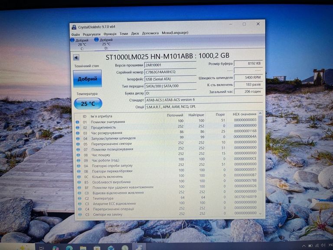Image resolution: width=333 pixels, height=250 pixels.
Task: Click the status icon of Перепризначені сектори row
Action: coord(78,144)
